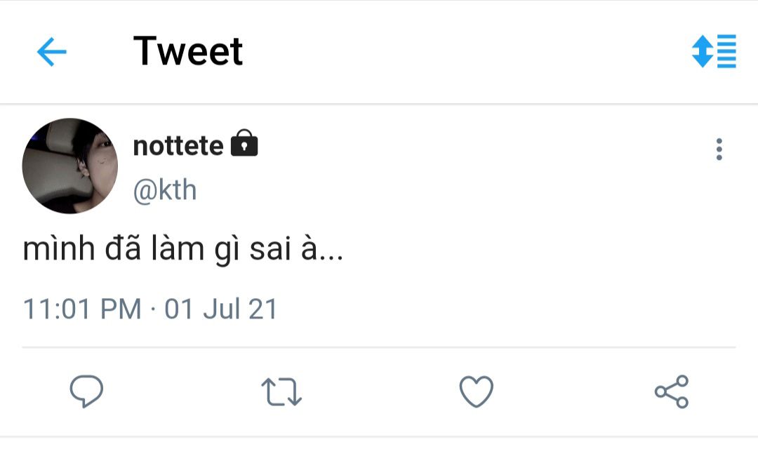
Task: Retweet the post by nottete
Action: click(281, 391)
